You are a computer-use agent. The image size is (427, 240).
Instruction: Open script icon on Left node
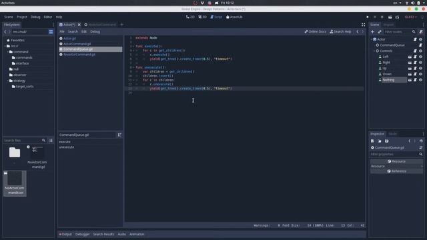click(x=415, y=57)
